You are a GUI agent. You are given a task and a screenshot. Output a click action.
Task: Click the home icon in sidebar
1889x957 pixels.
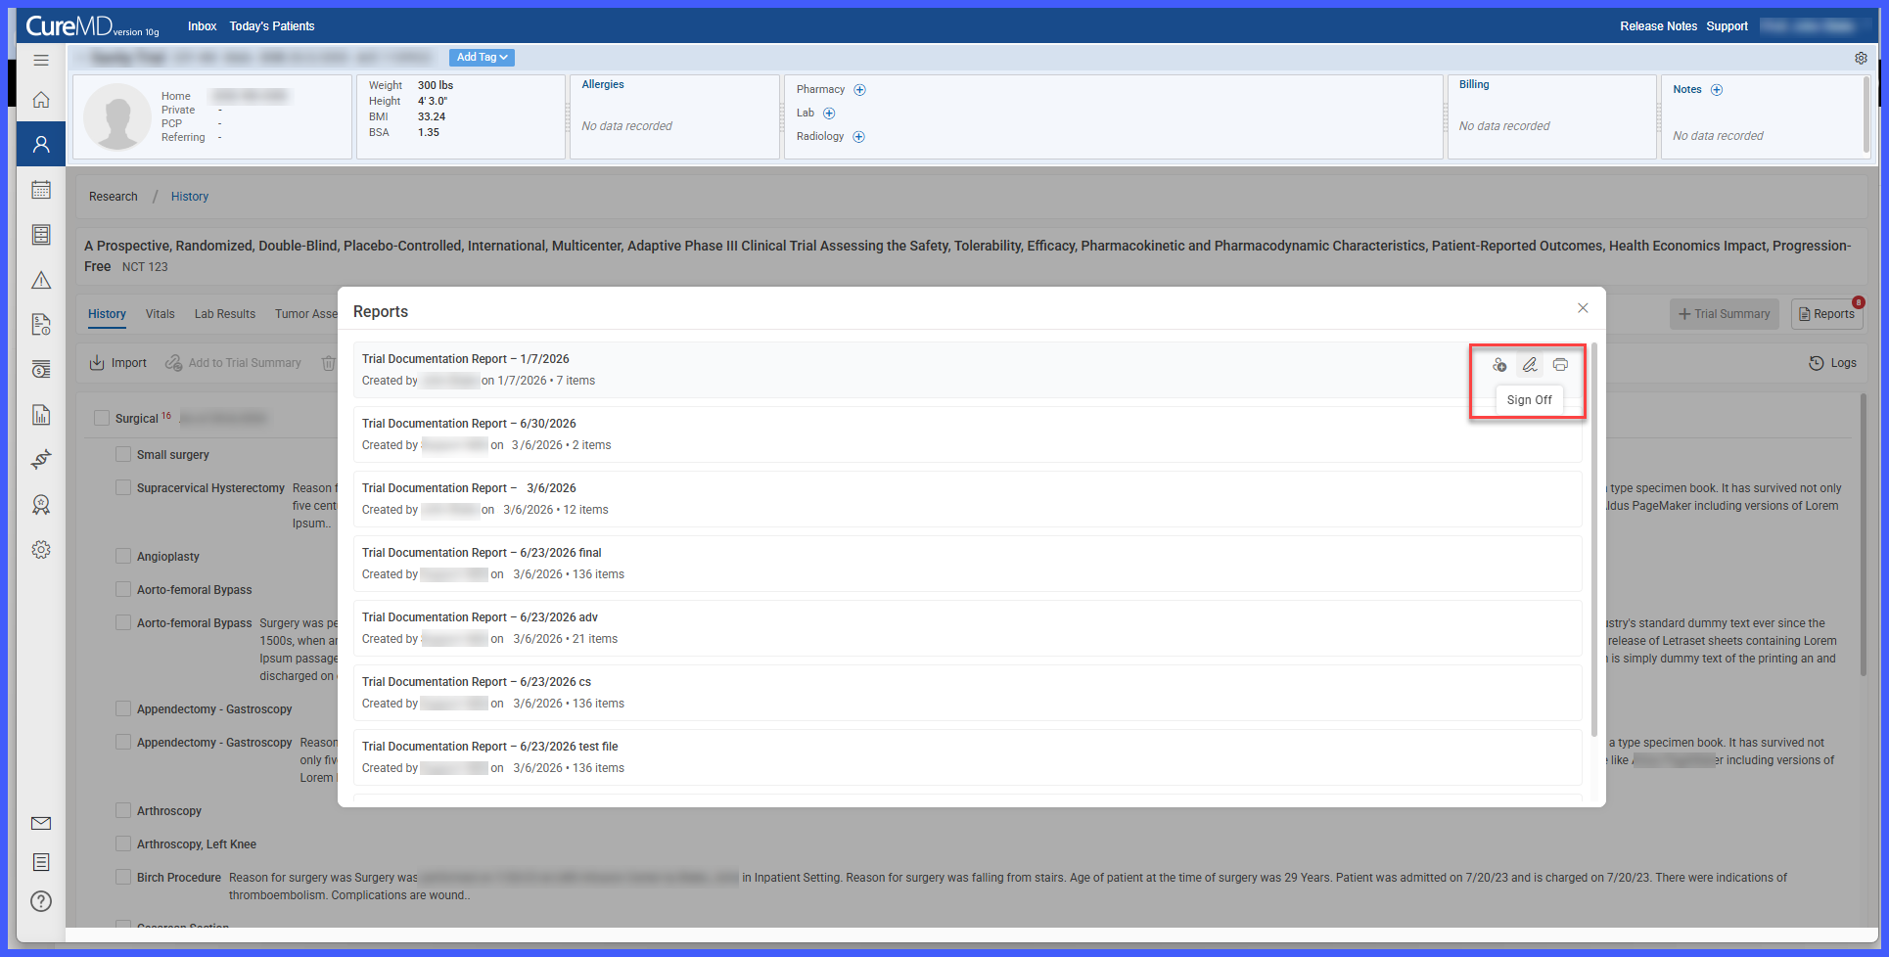(41, 100)
